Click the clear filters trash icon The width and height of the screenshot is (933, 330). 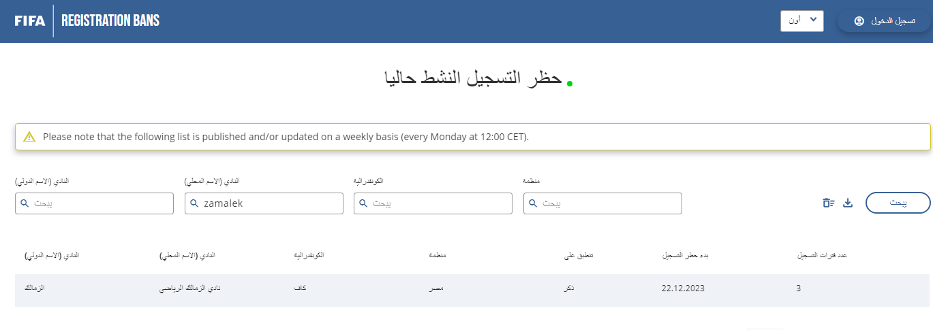(x=828, y=203)
